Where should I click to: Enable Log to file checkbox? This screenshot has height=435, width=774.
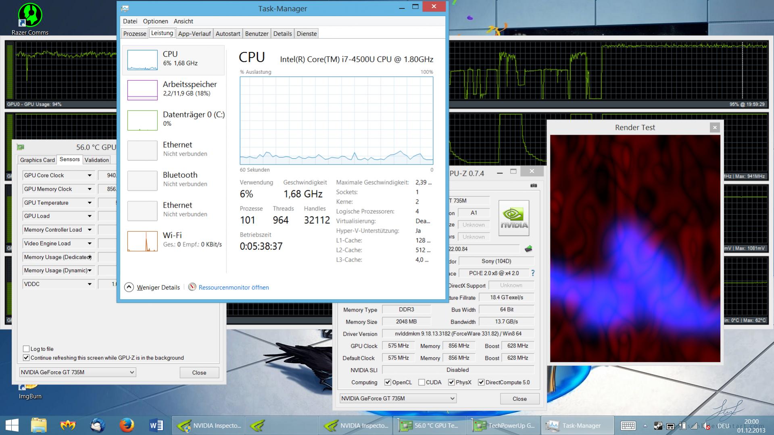(x=26, y=349)
